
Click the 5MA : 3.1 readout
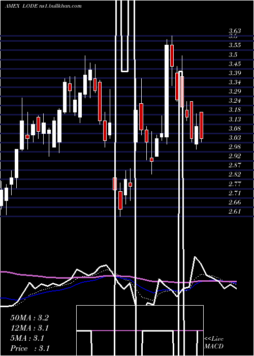click(x=27, y=338)
